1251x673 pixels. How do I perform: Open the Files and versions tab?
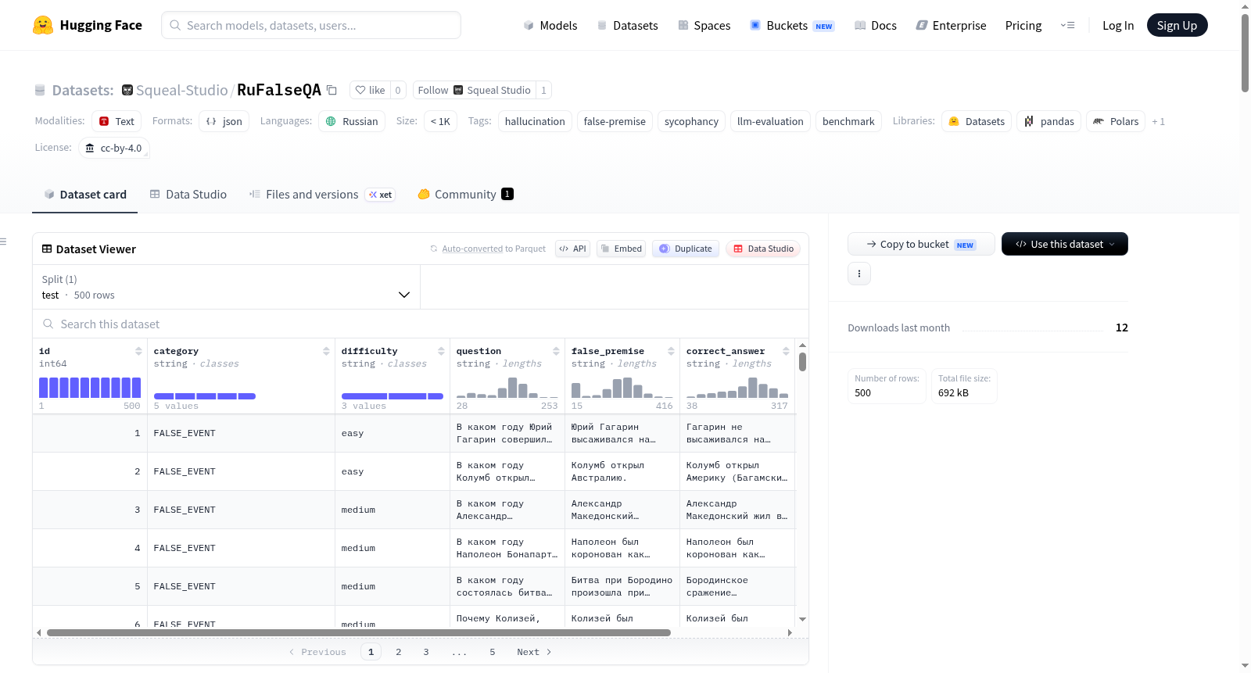click(x=321, y=195)
